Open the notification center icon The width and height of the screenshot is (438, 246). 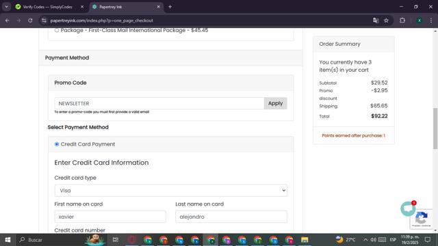[x=427, y=240]
